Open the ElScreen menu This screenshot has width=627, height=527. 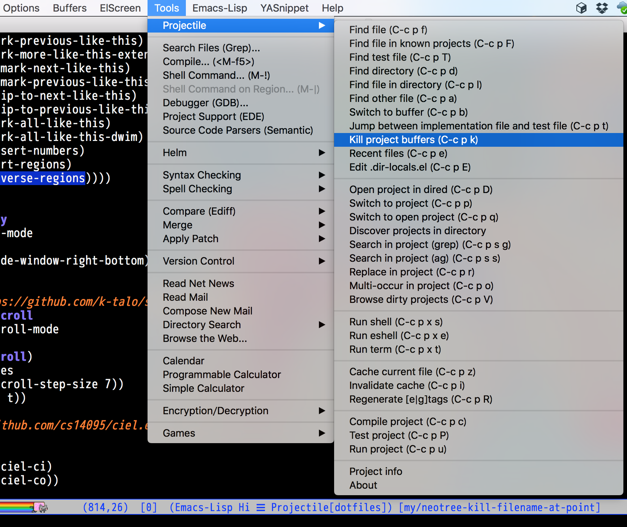pos(120,8)
